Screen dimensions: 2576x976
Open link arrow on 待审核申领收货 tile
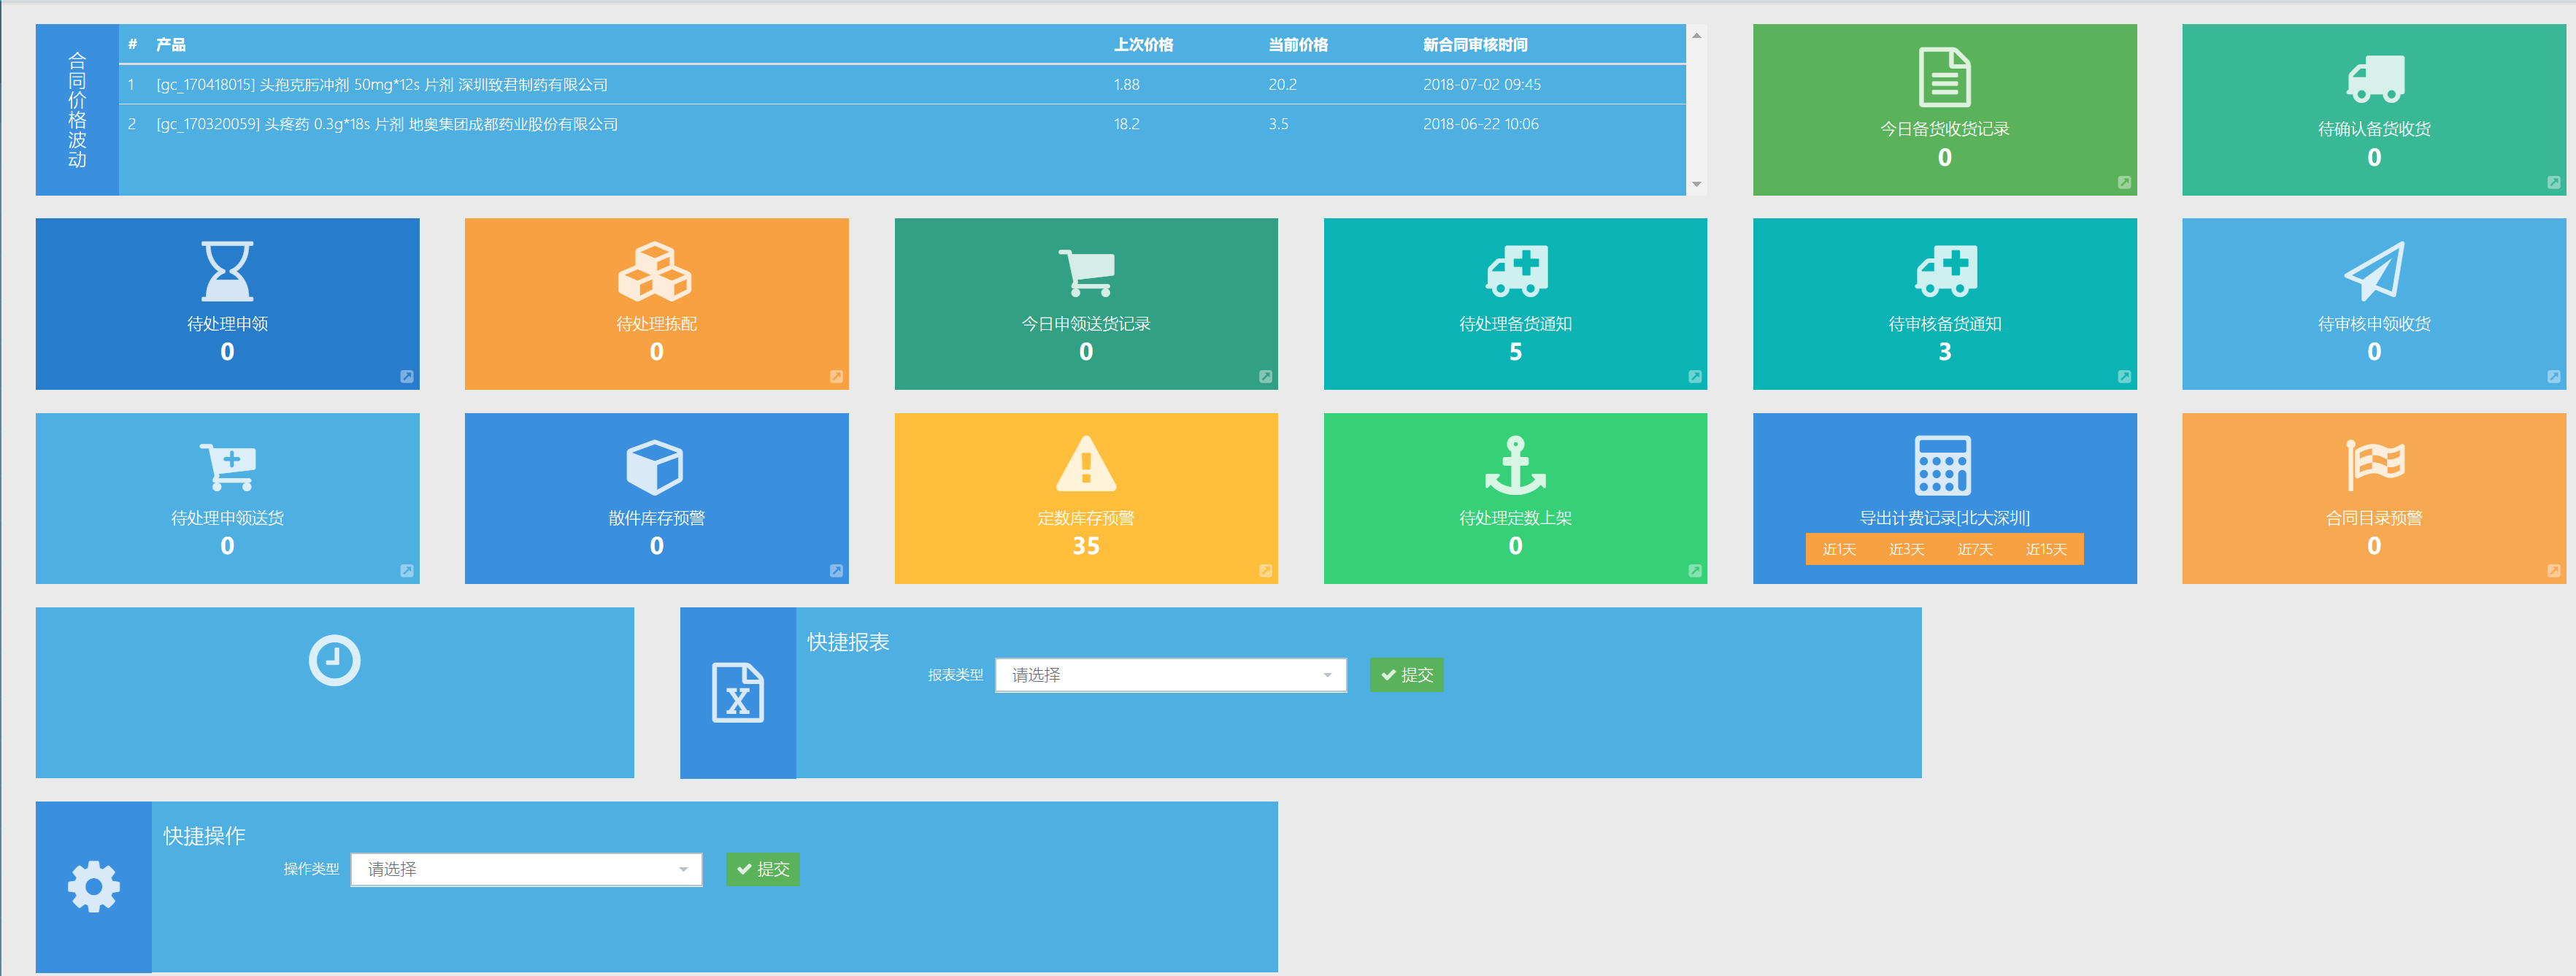[x=2554, y=377]
